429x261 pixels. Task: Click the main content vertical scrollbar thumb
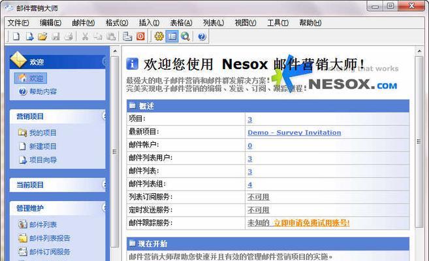(x=419, y=142)
